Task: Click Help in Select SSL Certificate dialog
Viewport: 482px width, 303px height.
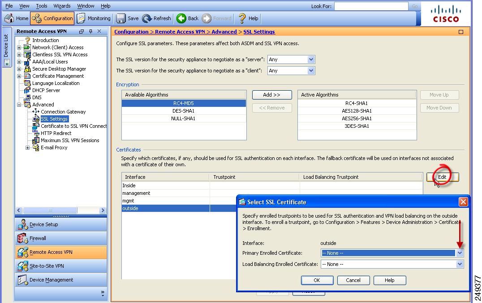Action: point(389,280)
